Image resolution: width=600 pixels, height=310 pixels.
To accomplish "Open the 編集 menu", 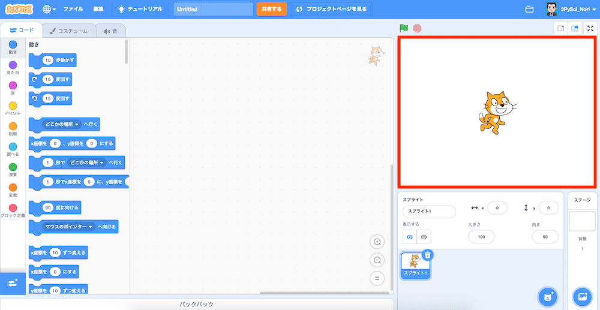I will click(x=98, y=9).
